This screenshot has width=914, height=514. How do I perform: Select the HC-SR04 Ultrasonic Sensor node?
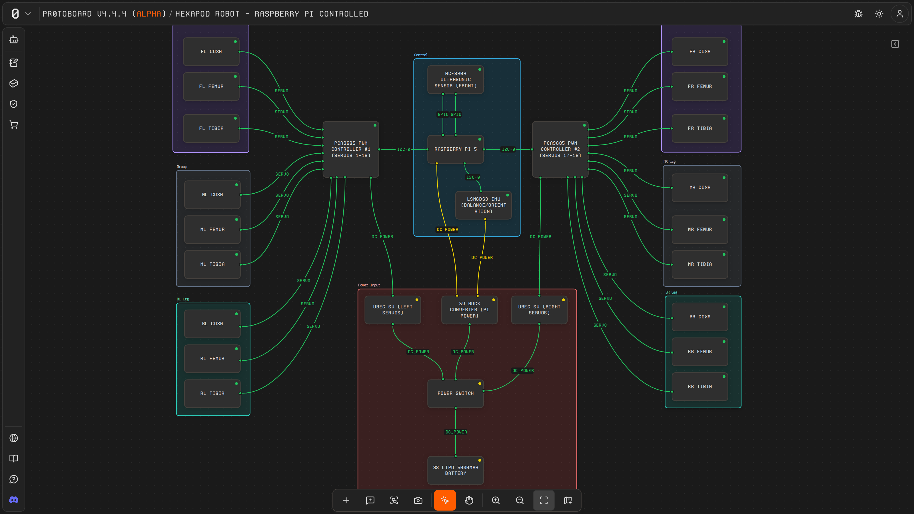[456, 79]
